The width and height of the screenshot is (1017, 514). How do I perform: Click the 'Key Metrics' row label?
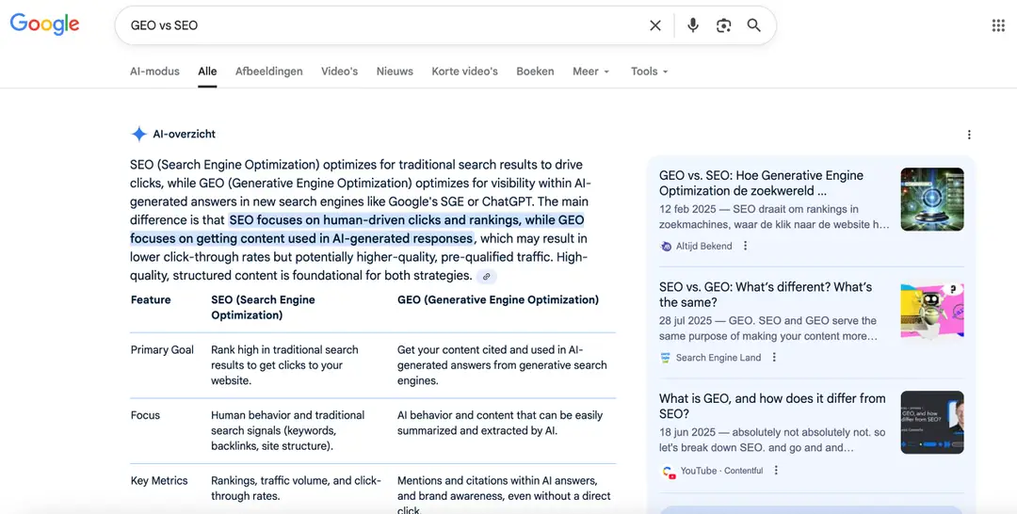coord(159,481)
